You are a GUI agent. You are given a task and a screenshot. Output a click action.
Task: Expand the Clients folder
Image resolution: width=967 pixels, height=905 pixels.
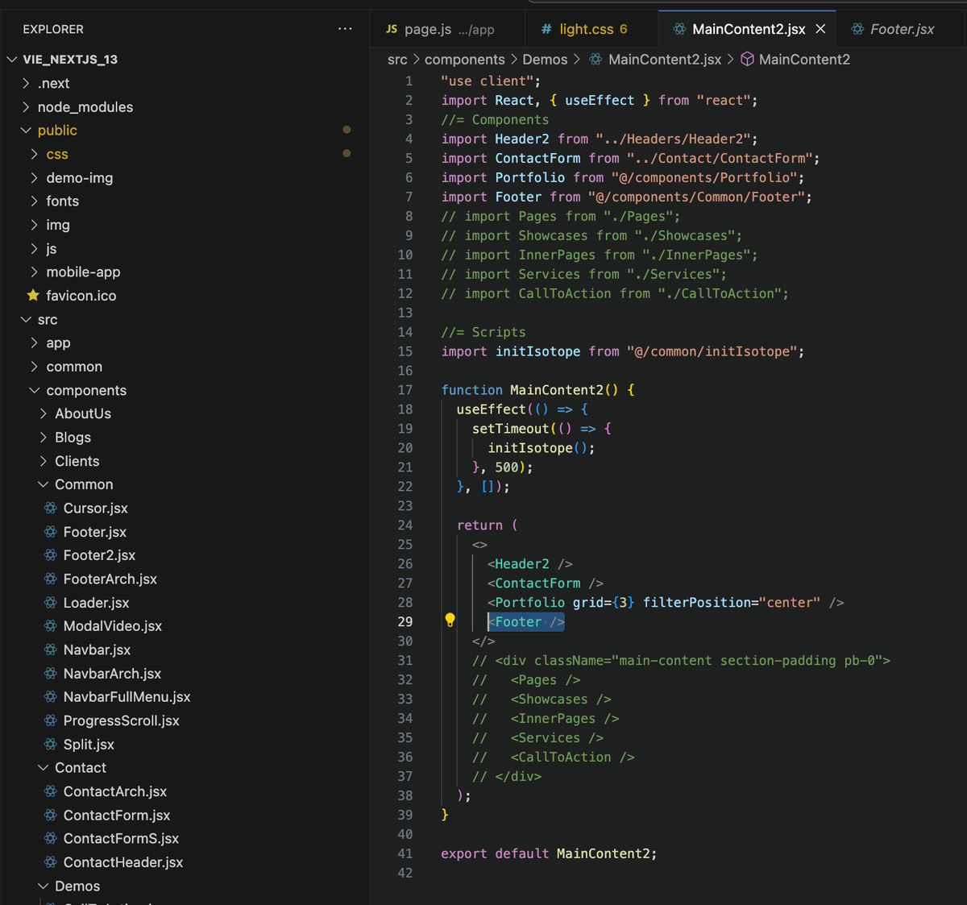(x=44, y=461)
